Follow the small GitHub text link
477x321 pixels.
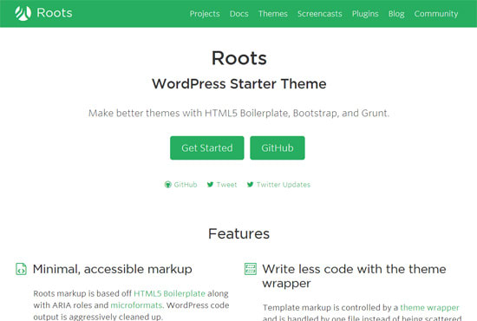[x=186, y=185]
